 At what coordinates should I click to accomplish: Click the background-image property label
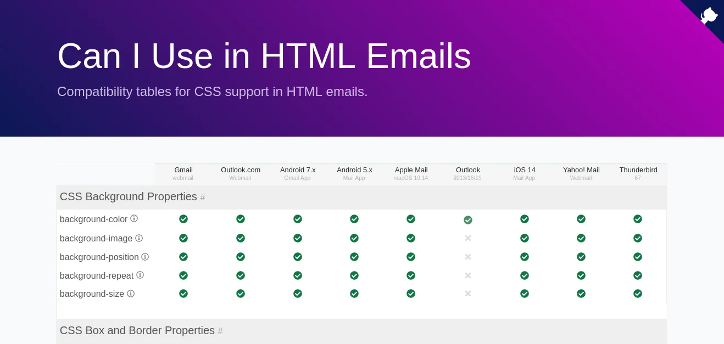pyautogui.click(x=96, y=239)
